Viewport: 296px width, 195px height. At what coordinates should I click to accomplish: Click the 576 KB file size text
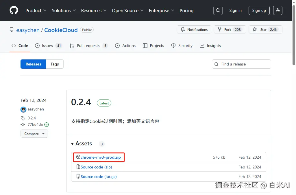tap(219, 157)
